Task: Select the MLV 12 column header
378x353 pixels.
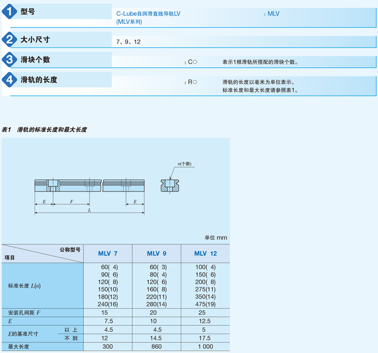Action: [205, 254]
